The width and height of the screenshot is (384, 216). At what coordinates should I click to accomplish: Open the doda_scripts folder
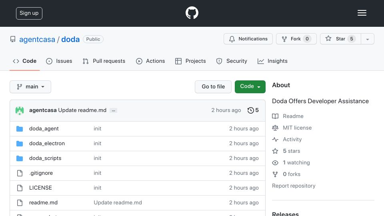(x=45, y=158)
